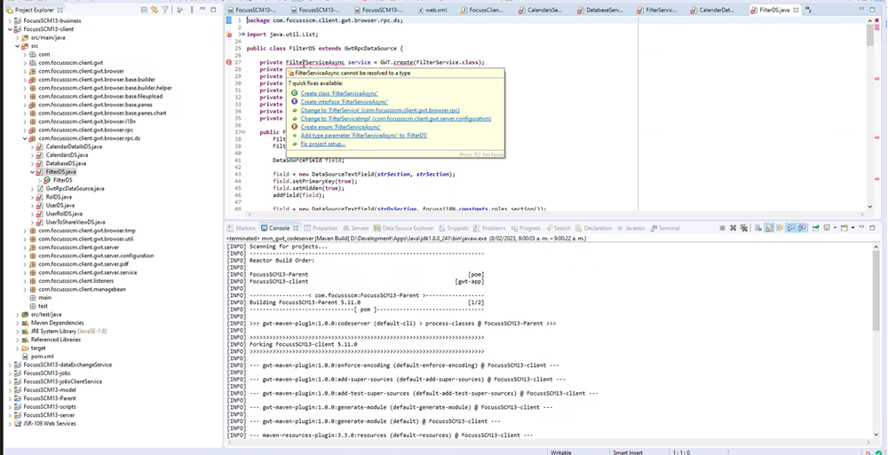The height and width of the screenshot is (455, 888).
Task: Select pom.xml in Project Explorer
Action: [42, 357]
